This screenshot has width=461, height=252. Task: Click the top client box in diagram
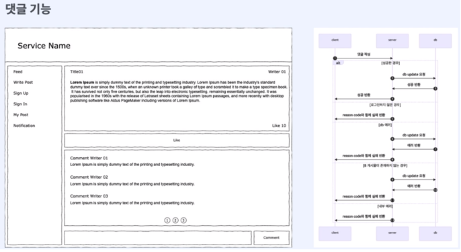(335, 40)
